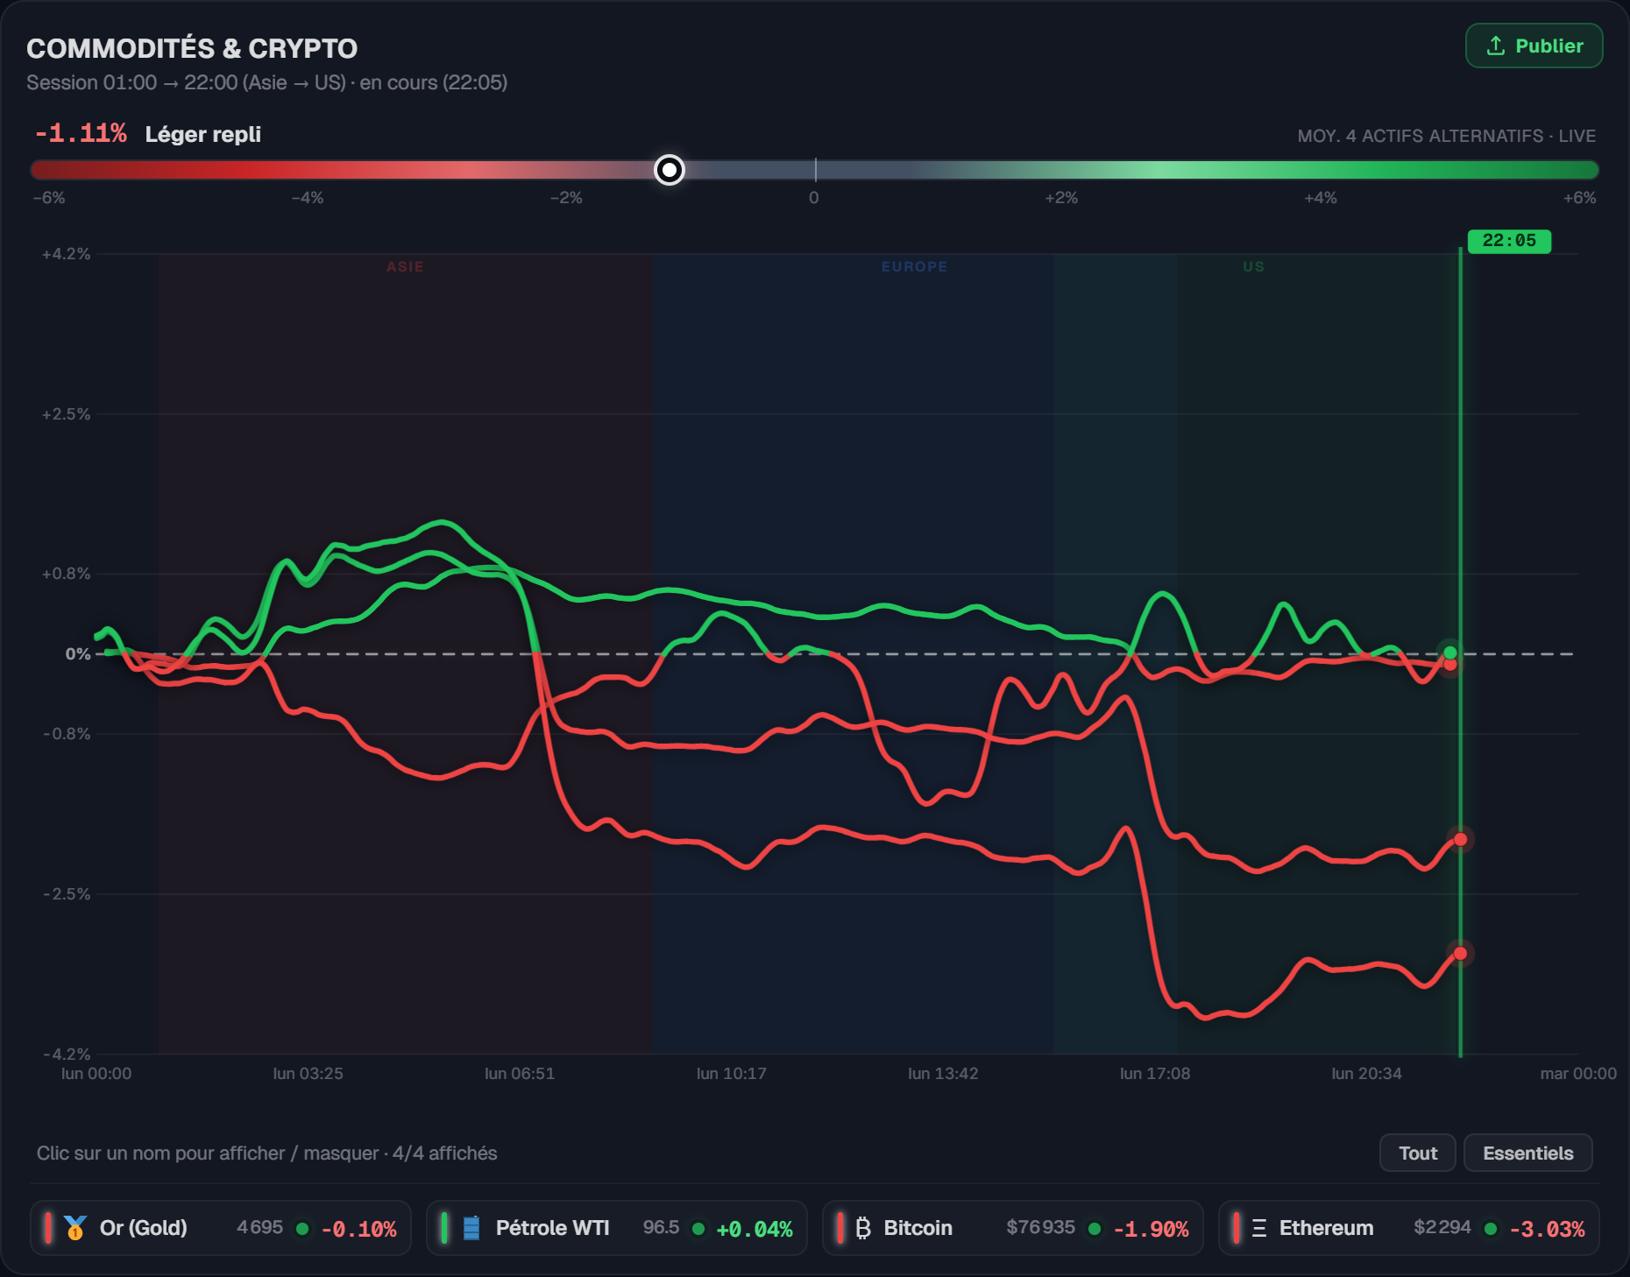Viewport: 1630px width, 1277px height.
Task: Select the Tout filter button
Action: coord(1417,1153)
